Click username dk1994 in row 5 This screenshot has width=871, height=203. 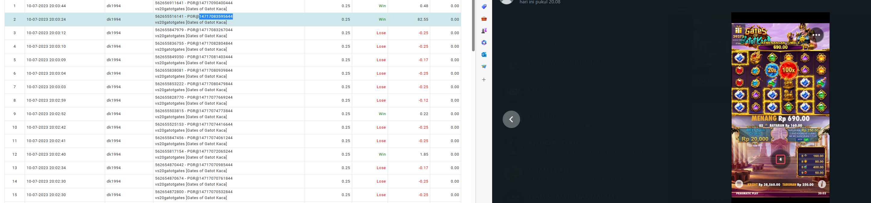(114, 60)
